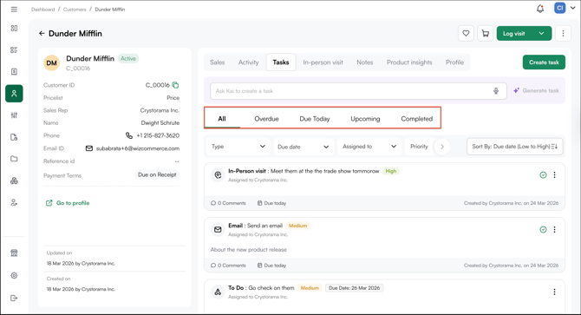Viewport: 581px width, 315px height.
Task: Open the notifications bell
Action: tap(540, 9)
